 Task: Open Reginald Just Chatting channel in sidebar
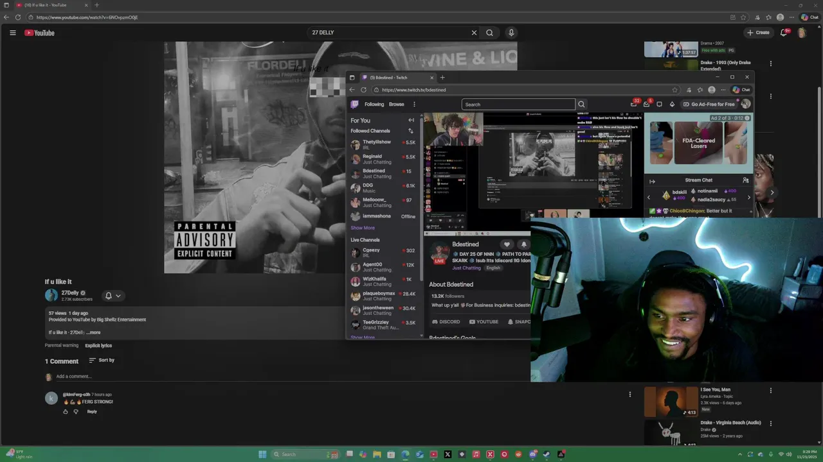384,159
